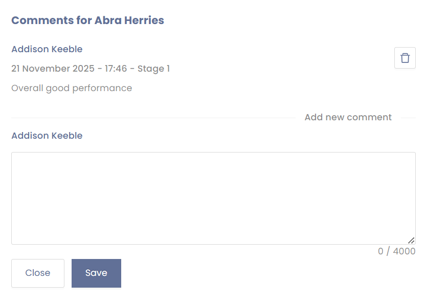Click the '4000' maximum character number
This screenshot has width=426, height=303.
point(404,251)
